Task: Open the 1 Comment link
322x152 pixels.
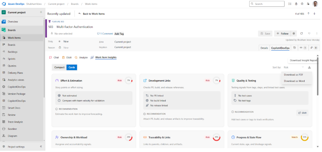Action: click(x=105, y=33)
